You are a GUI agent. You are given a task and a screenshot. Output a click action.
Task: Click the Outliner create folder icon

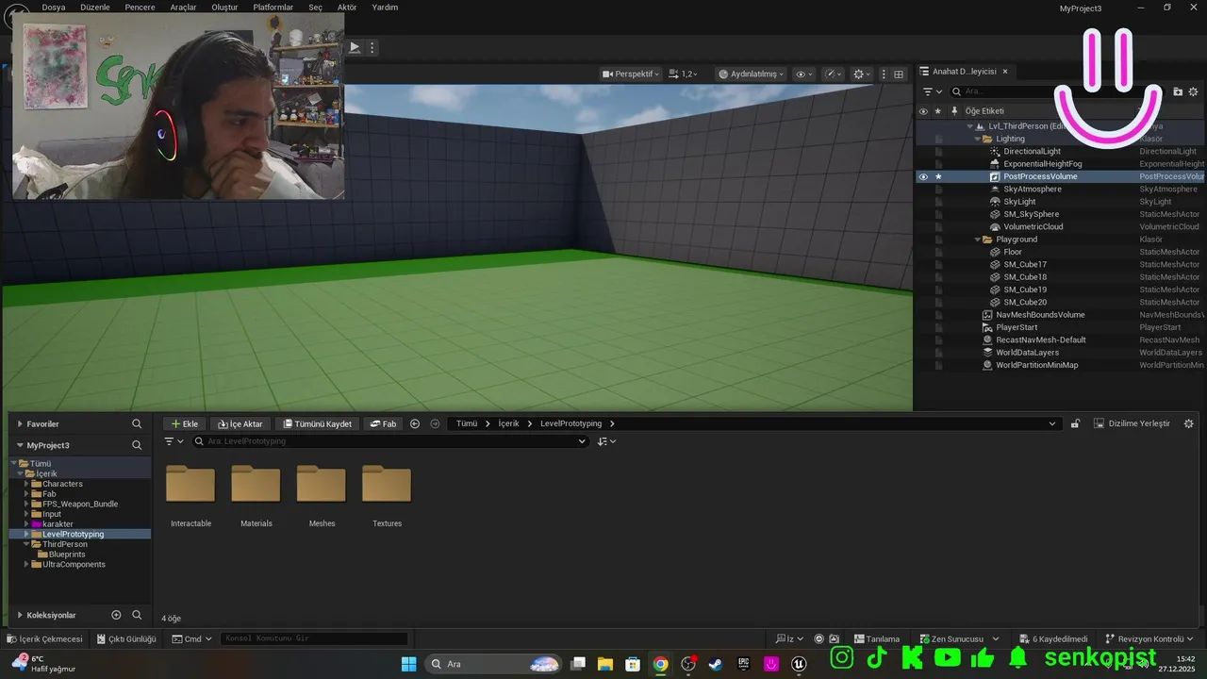(1178, 91)
